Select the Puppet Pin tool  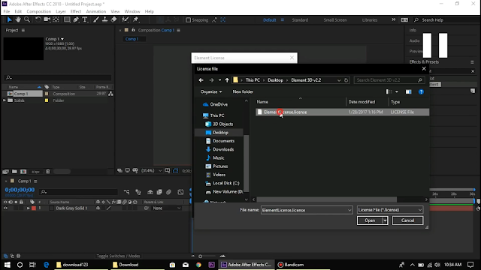tap(135, 19)
